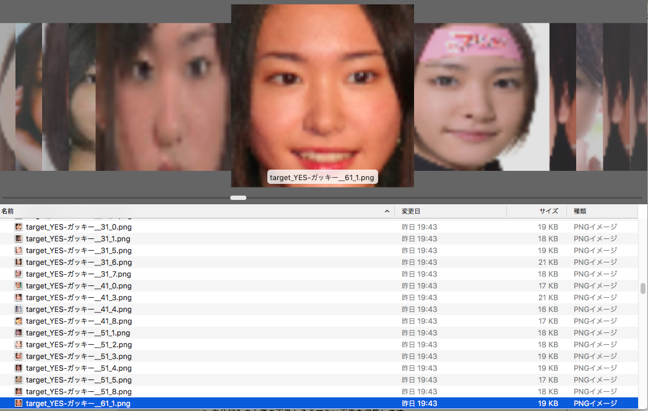
Task: Click the small icon for the 41_8.png file
Action: click(x=19, y=321)
